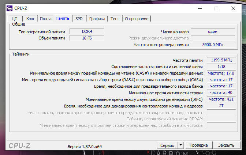Switch to the SPD tab
Viewport: 246px width, 155px height.
pos(79,19)
